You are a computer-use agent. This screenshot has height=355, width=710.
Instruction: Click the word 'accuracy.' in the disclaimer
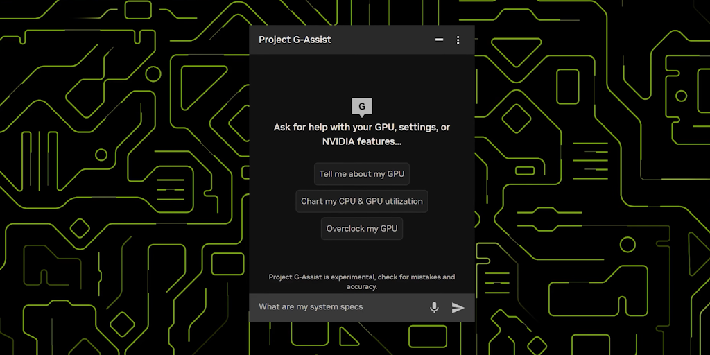362,286
